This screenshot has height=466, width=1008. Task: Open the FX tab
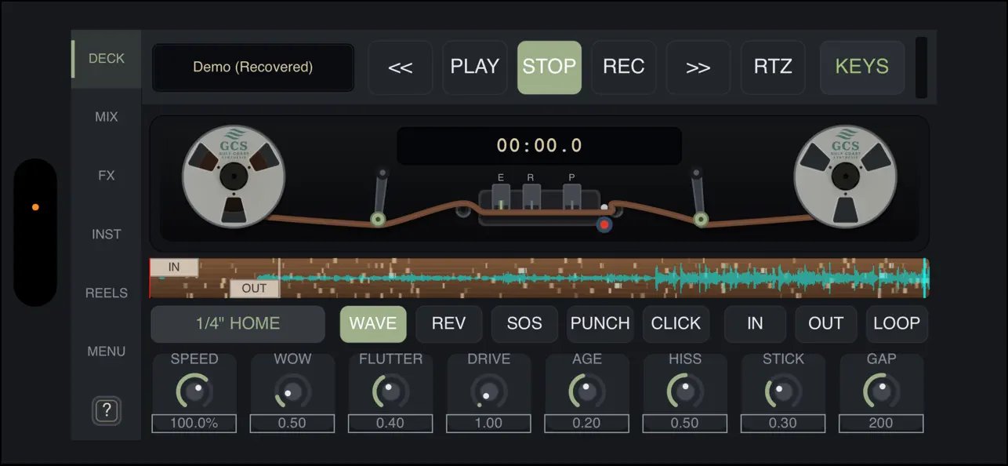pyautogui.click(x=107, y=176)
